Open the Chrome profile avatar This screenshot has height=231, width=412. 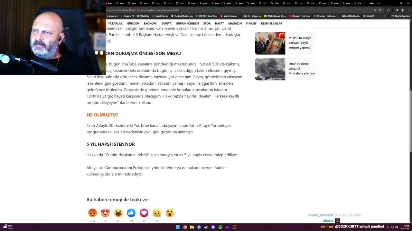pos(402,10)
